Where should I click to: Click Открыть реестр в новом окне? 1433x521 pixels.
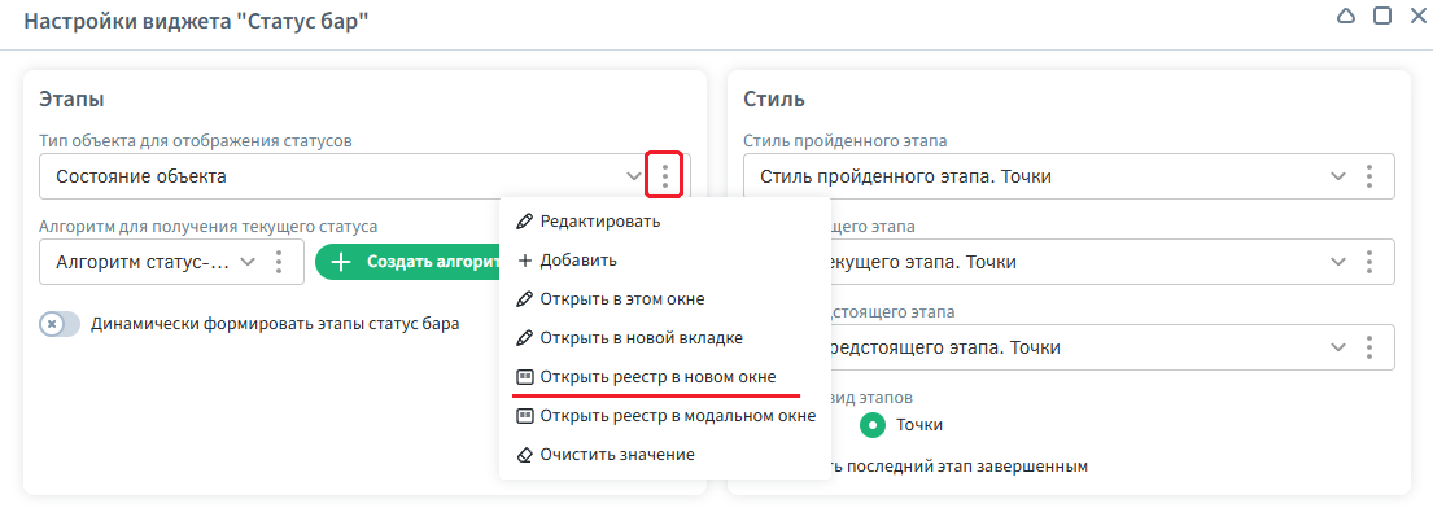[x=657, y=377]
